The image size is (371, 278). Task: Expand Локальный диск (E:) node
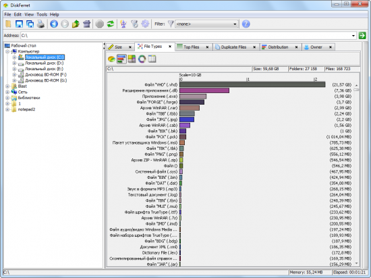tap(14, 69)
